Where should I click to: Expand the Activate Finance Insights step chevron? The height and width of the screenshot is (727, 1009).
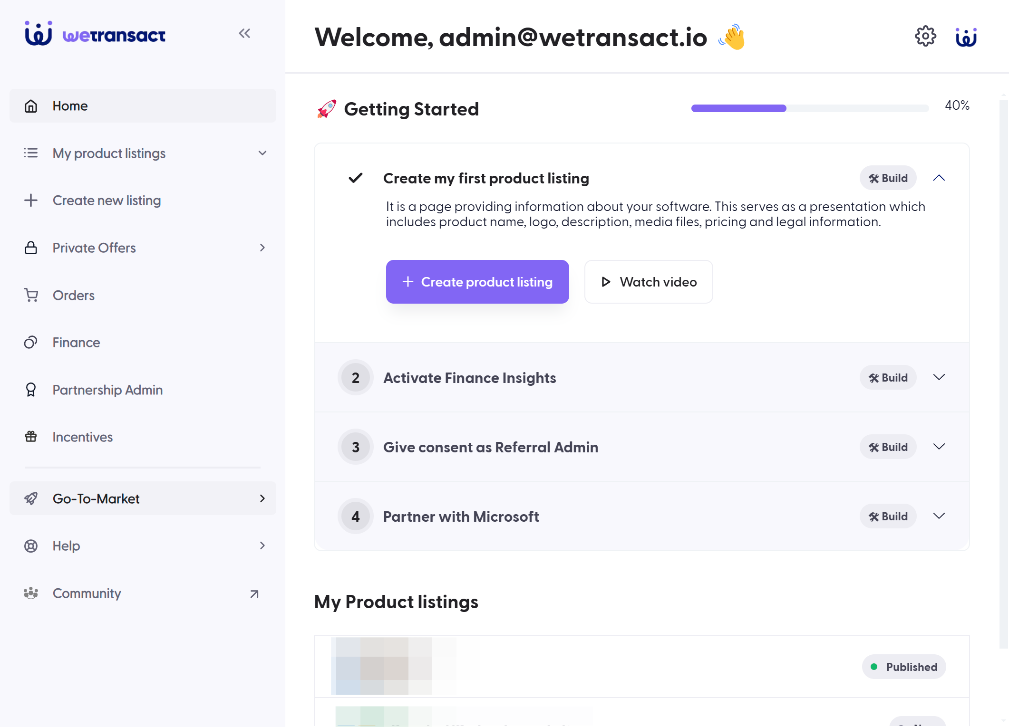click(x=939, y=377)
